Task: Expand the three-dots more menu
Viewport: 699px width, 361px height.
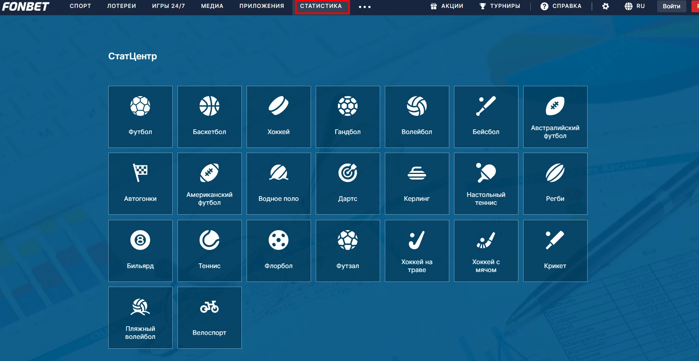Action: 364,7
